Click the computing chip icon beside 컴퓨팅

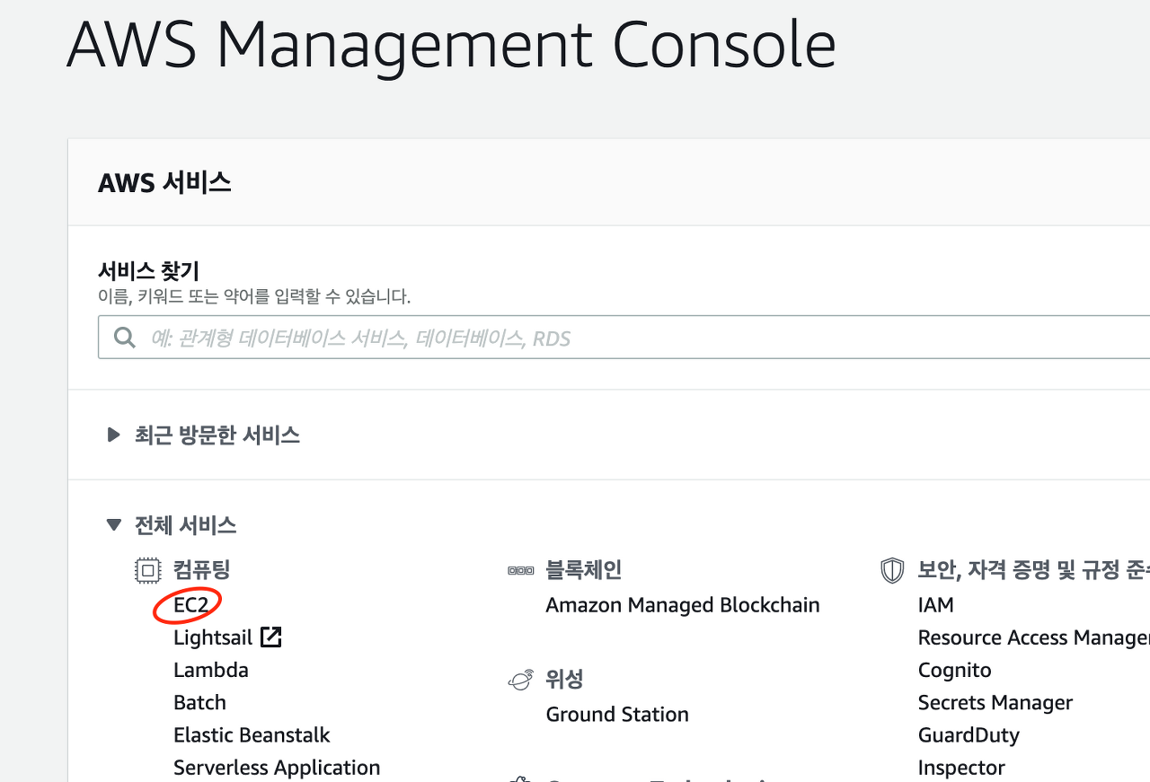point(146,568)
